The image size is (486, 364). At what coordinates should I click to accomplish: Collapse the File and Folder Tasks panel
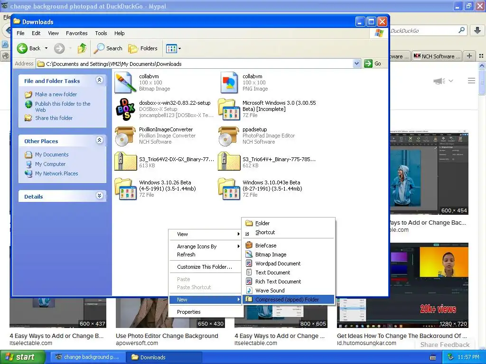(100, 80)
